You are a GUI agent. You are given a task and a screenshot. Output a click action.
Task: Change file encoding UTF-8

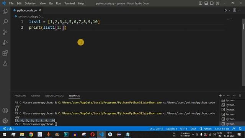[184, 129]
